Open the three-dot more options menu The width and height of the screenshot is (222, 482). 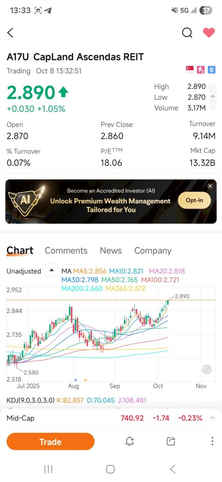point(212,441)
